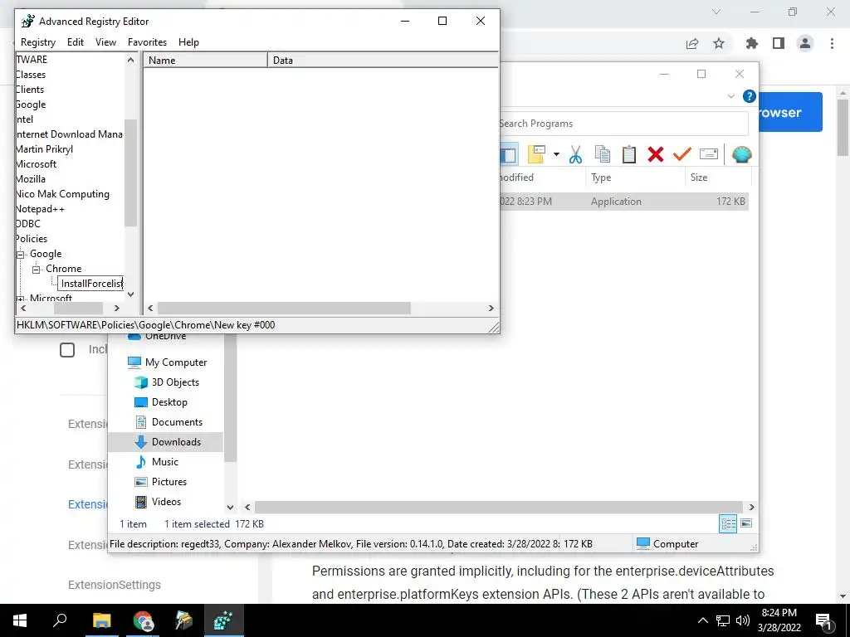
Task: Open the Favorites menu
Action: tap(147, 42)
